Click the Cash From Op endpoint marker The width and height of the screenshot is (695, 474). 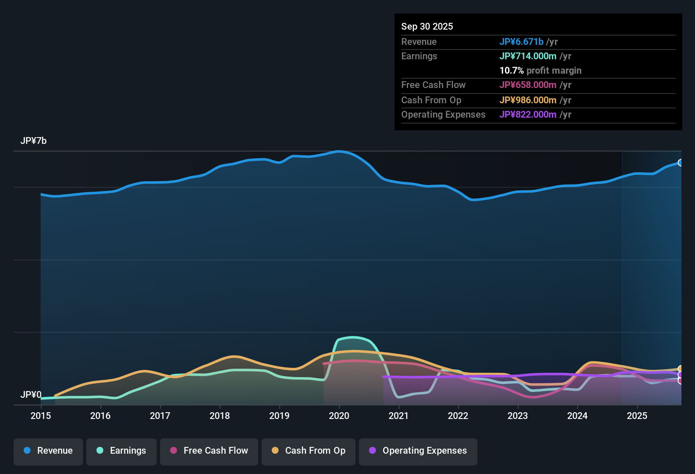coord(680,368)
